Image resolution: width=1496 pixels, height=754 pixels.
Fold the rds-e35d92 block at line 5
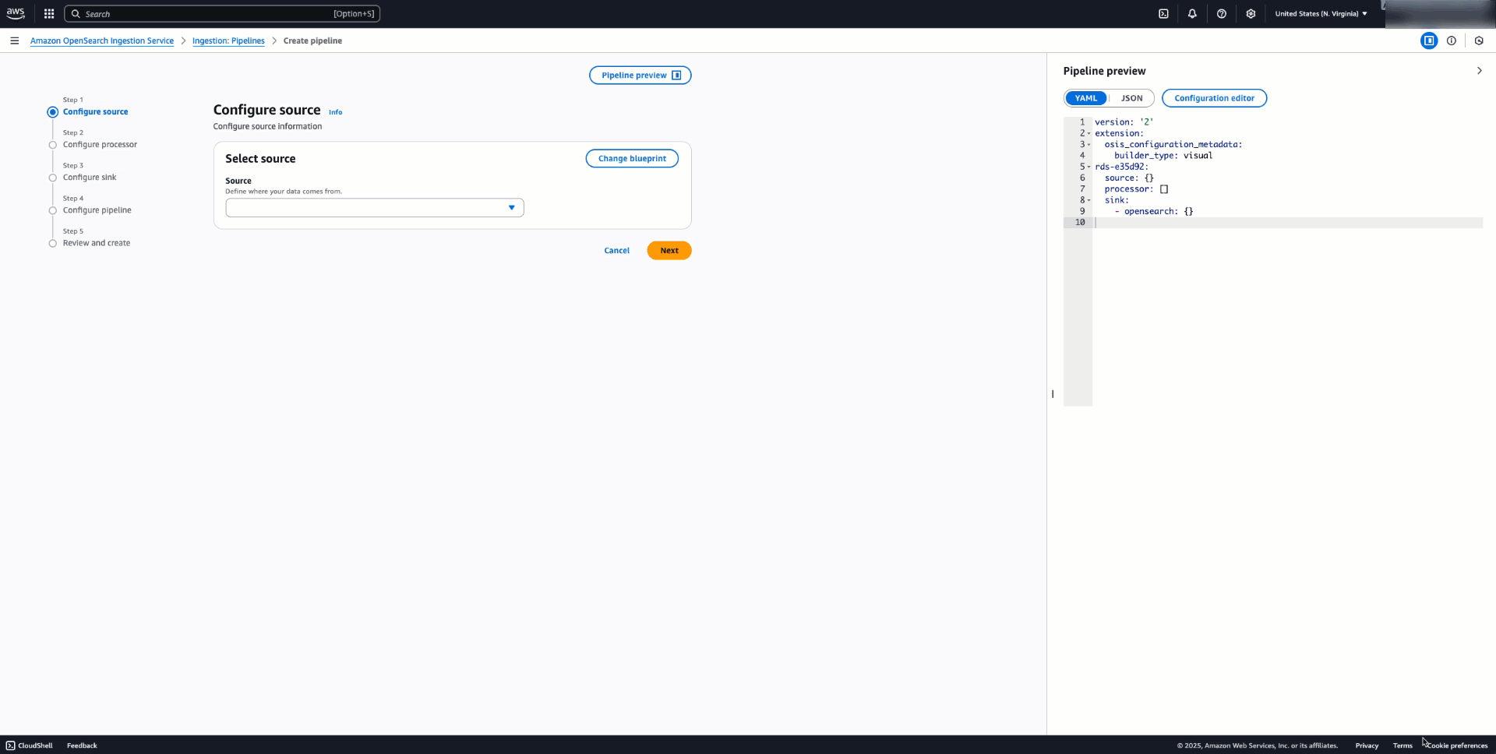point(1089,167)
